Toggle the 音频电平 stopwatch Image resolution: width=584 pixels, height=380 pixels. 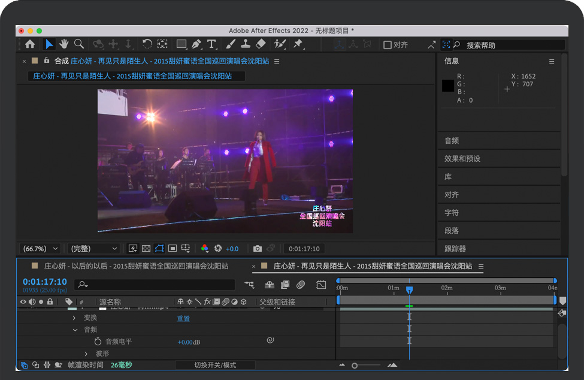[x=98, y=341]
